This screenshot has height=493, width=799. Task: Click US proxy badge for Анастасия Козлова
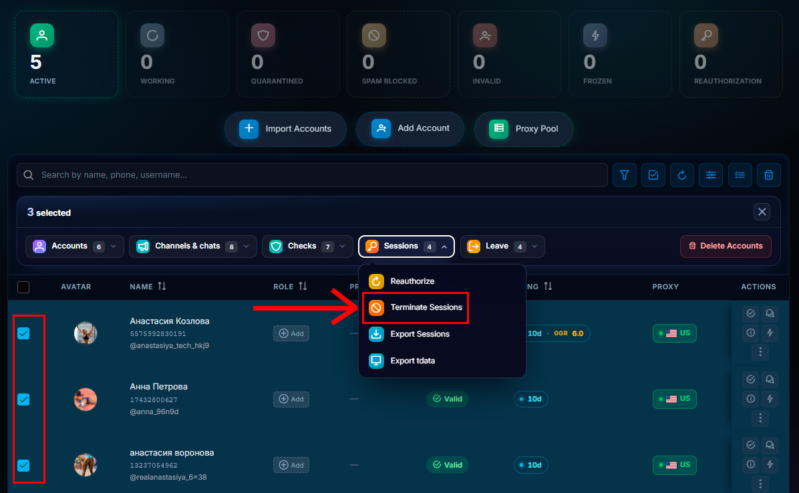click(x=675, y=333)
